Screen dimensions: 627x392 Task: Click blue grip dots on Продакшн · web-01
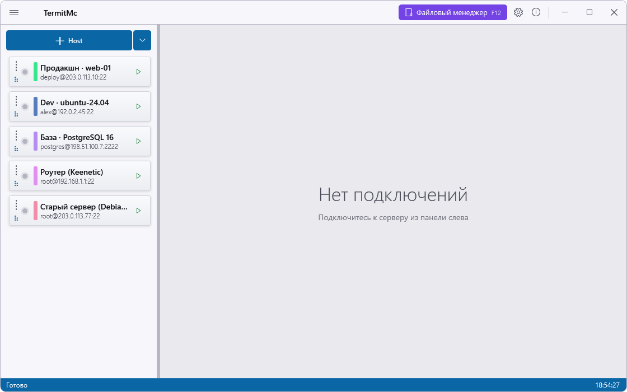pos(16,79)
